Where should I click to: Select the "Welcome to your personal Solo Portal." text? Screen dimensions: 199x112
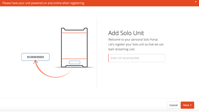(133, 39)
